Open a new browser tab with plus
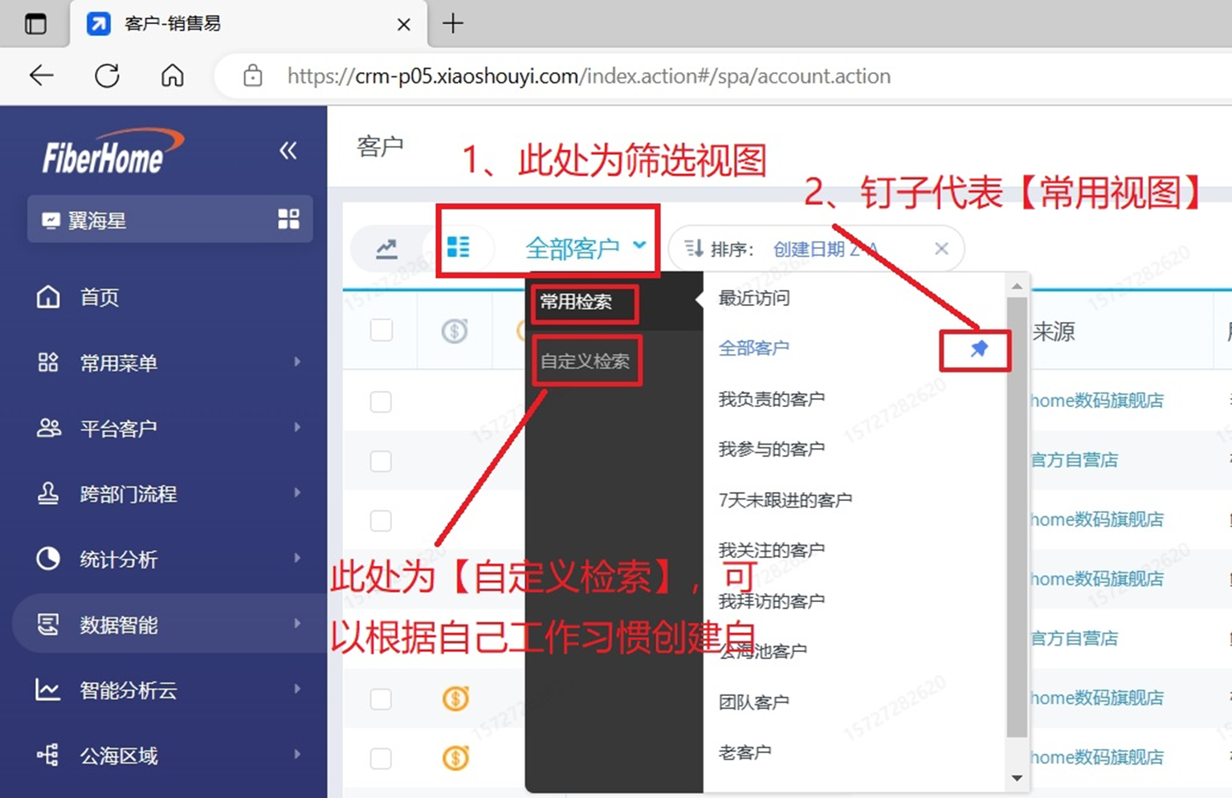 coord(453,23)
